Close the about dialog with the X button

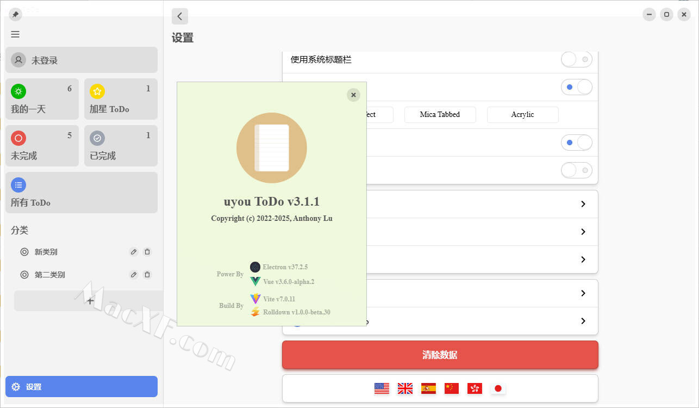(x=353, y=95)
